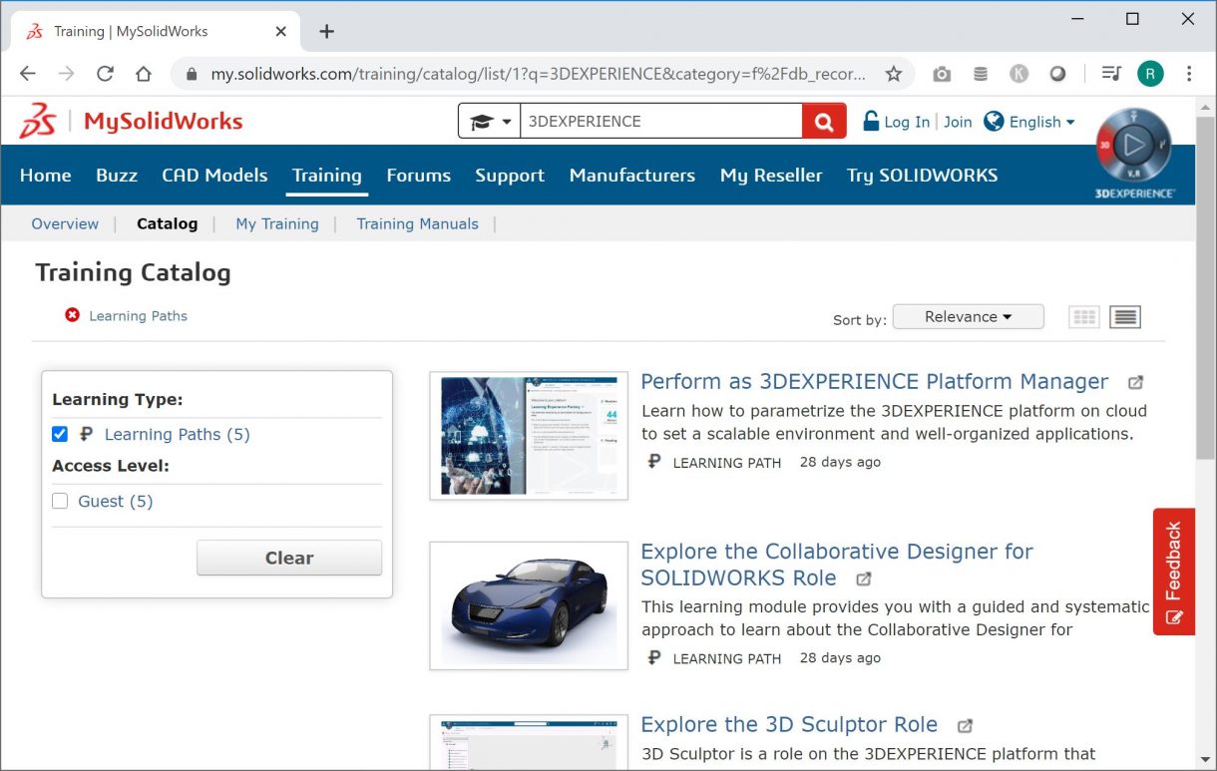
Task: Open CAD Models in the navigation bar
Action: (x=214, y=175)
